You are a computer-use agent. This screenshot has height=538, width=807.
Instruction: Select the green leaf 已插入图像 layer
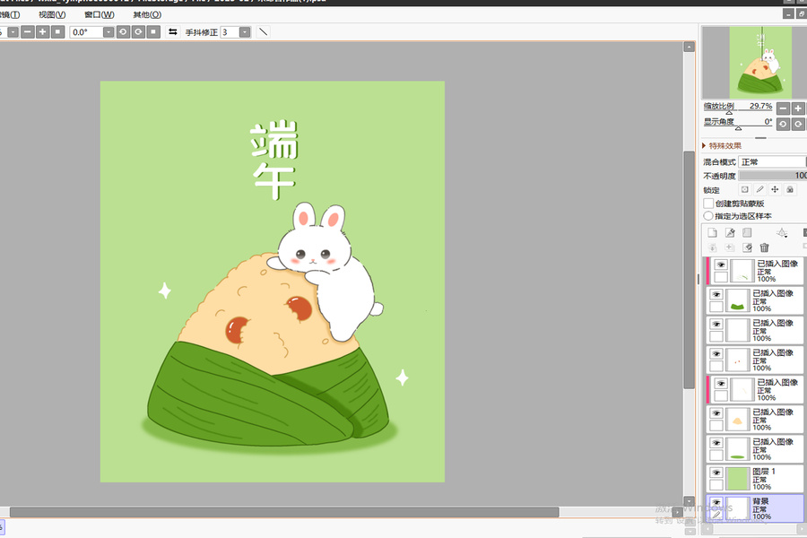tap(754, 300)
